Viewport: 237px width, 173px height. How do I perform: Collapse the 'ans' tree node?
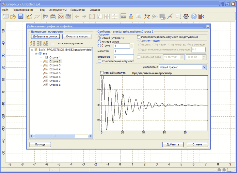coord(36,53)
